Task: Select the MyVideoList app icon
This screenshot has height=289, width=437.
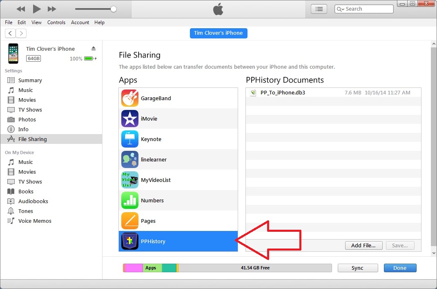Action: click(130, 180)
